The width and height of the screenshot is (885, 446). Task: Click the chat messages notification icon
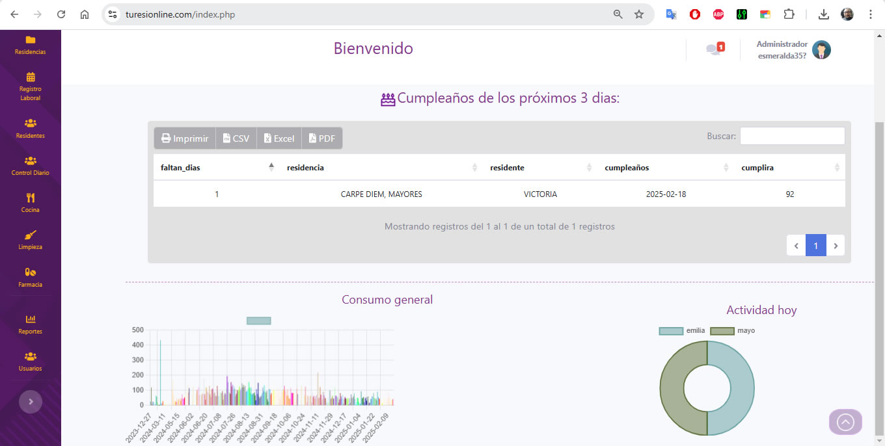(x=715, y=49)
